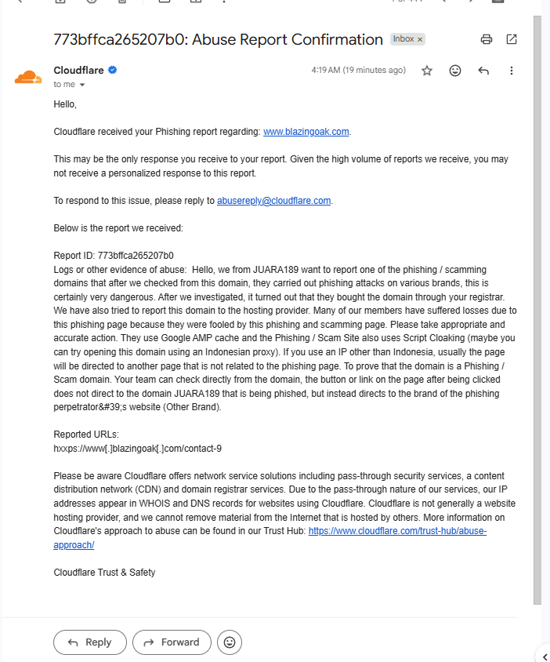Click the vertical scrollbar on the right edge

click(537, 311)
